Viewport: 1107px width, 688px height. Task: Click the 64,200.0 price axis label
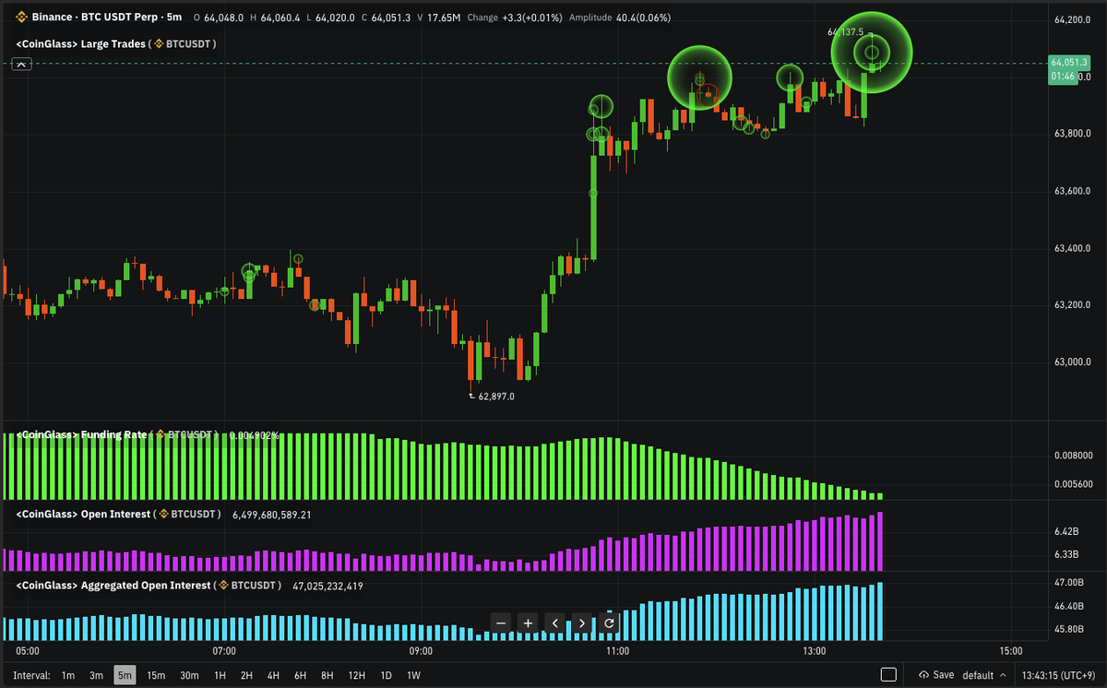[1074, 19]
